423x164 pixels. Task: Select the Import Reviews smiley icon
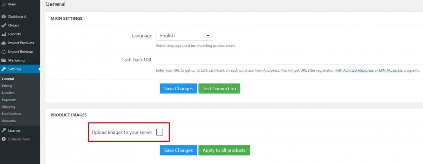click(x=4, y=51)
